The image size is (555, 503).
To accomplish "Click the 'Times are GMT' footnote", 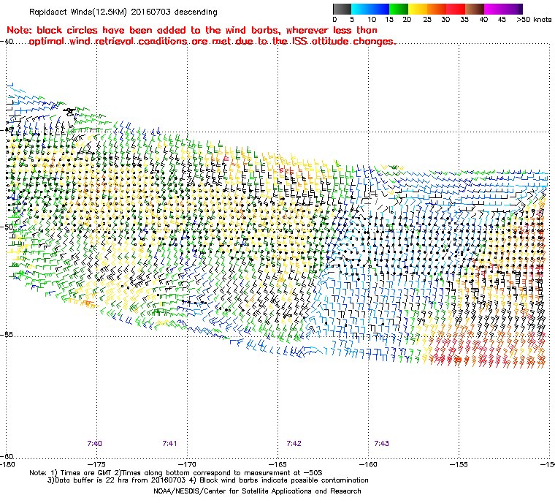I will coord(176,473).
